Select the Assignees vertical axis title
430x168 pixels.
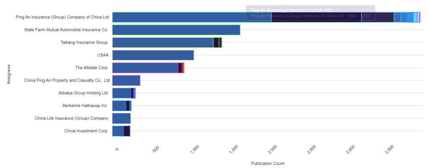pos(8,74)
